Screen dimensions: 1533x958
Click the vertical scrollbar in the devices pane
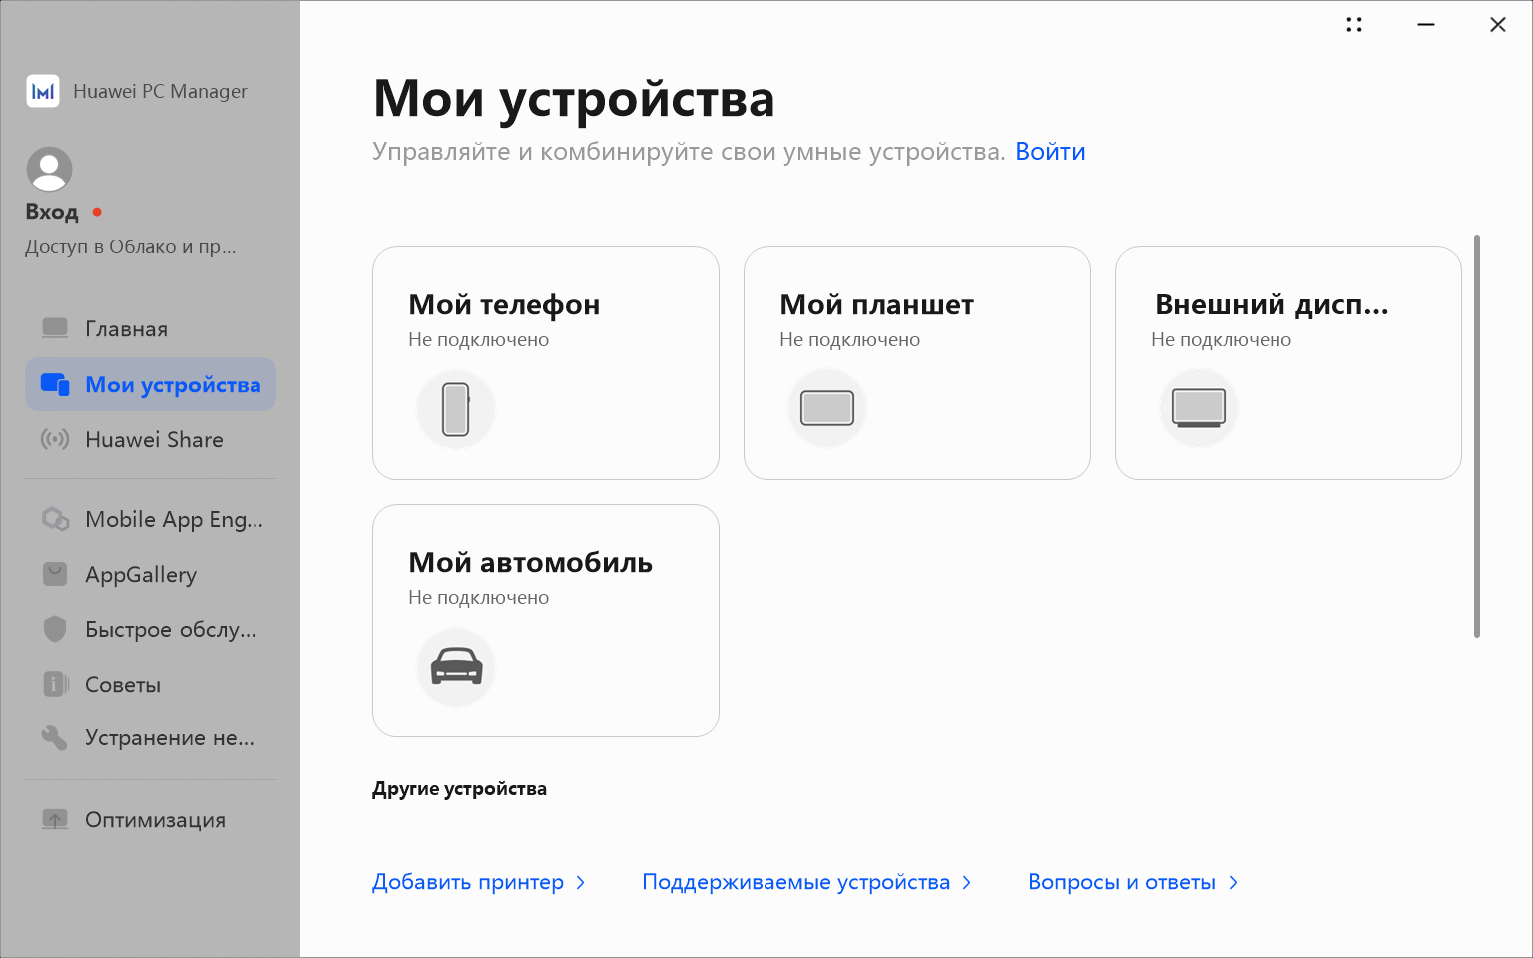point(1477,436)
